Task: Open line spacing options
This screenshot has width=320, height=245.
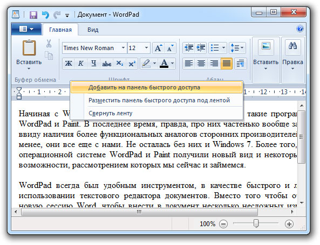Action: pos(237,48)
